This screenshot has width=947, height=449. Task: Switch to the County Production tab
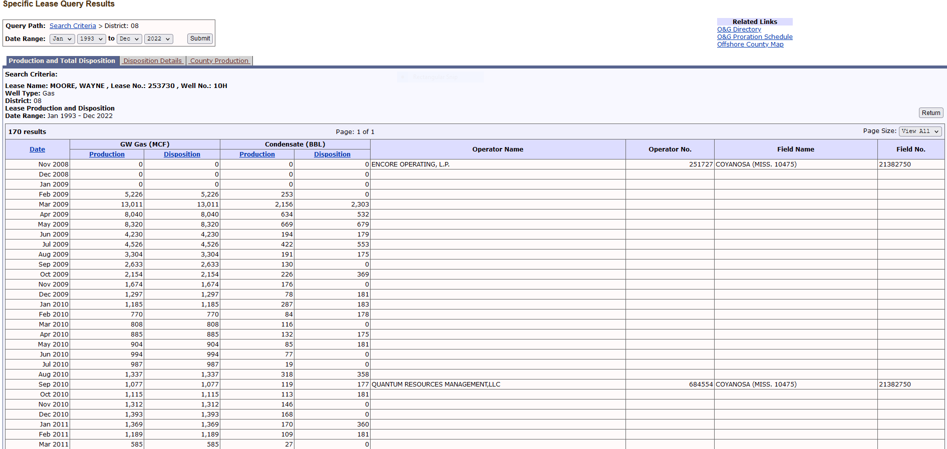pos(219,61)
